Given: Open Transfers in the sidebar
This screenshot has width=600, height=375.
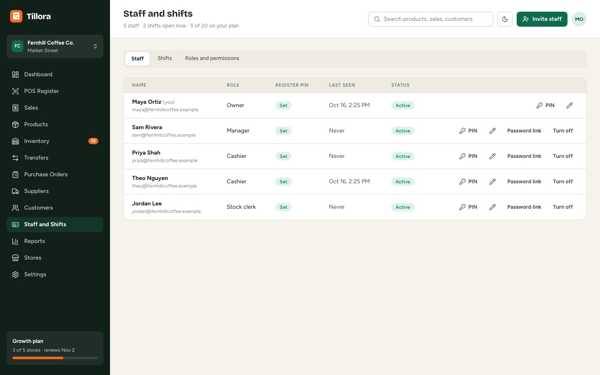Looking at the screenshot, I should coord(55,158).
